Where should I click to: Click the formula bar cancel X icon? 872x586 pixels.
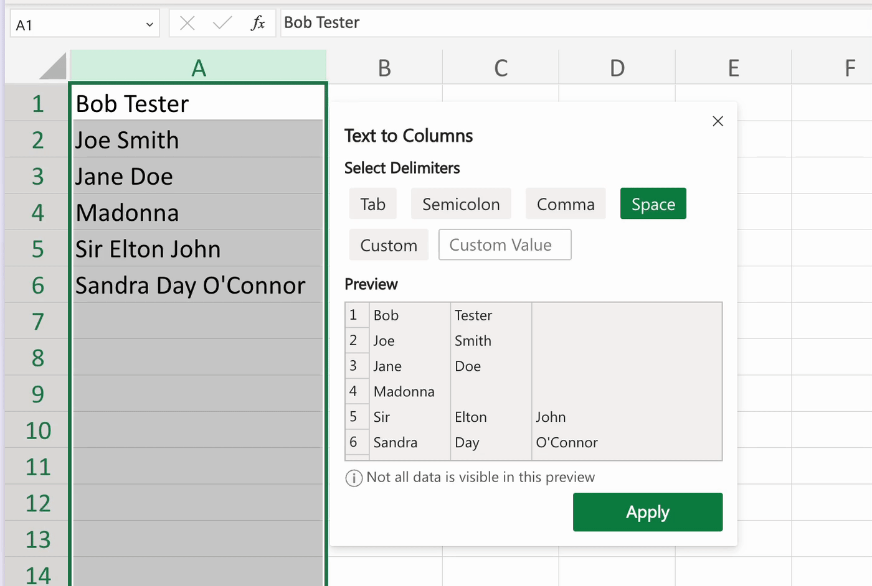187,24
